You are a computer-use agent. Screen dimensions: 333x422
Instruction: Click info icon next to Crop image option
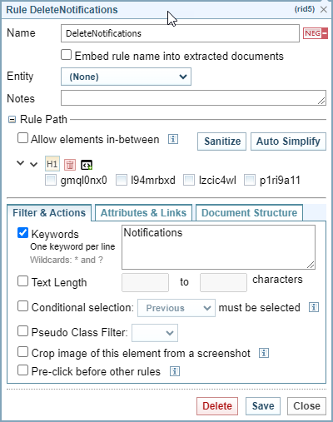click(264, 353)
